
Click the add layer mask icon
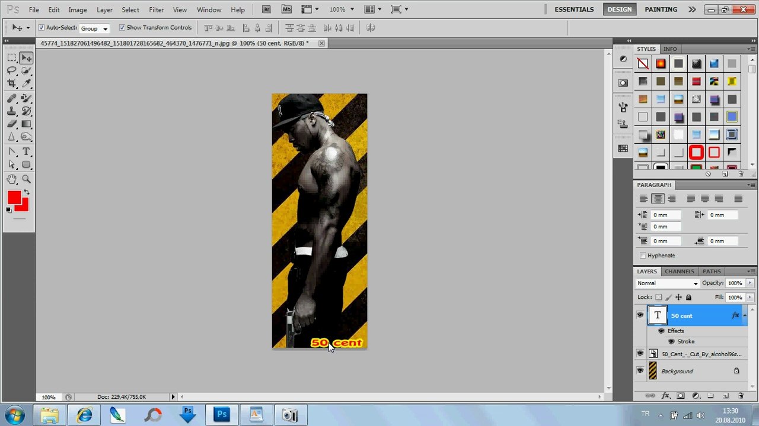click(681, 396)
